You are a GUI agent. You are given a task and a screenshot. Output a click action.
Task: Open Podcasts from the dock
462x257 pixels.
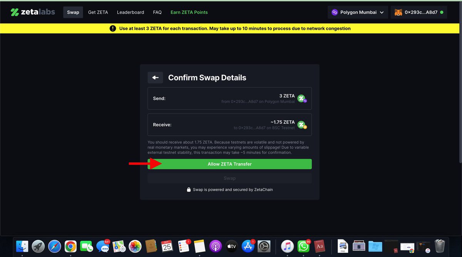coord(215,246)
